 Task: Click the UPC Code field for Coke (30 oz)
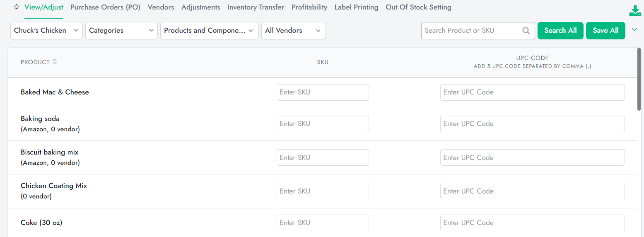tap(532, 223)
